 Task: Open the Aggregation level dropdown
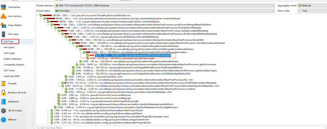coord(312,5)
